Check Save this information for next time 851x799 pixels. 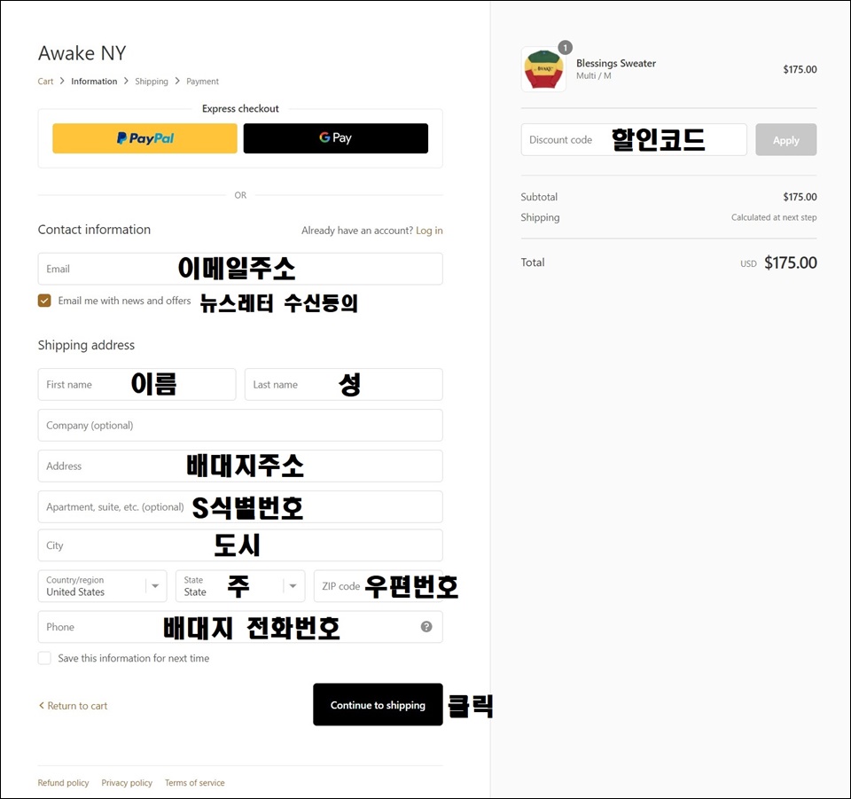click(44, 658)
